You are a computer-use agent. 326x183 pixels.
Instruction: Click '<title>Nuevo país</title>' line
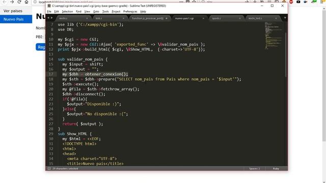tap(95, 164)
